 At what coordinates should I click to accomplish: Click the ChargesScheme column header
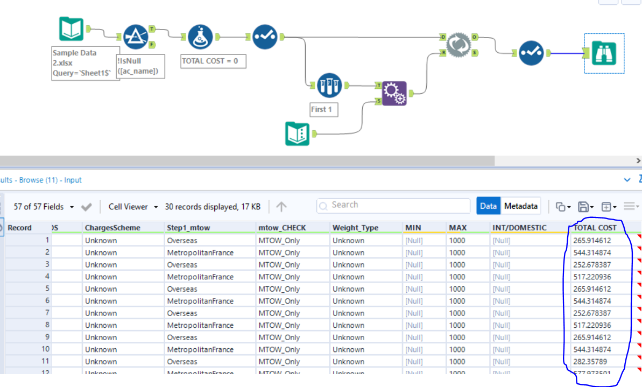(x=112, y=228)
